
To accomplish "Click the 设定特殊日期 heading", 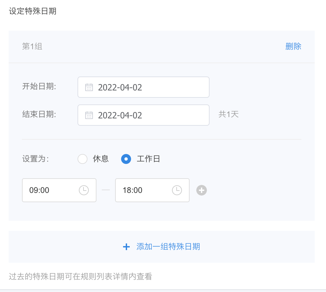I will (33, 11).
